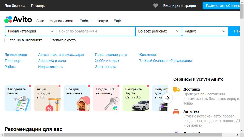Screen dimensions: 244x137
Task: Expand the 'Любая категория' dropdown
Action: point(31,31)
